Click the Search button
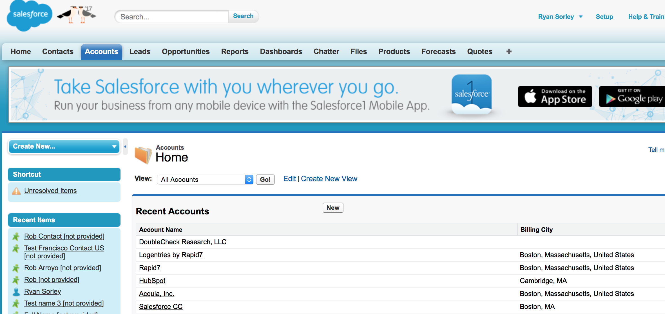 (x=243, y=16)
